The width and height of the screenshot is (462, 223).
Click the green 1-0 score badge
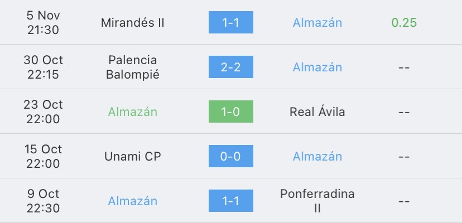click(231, 111)
